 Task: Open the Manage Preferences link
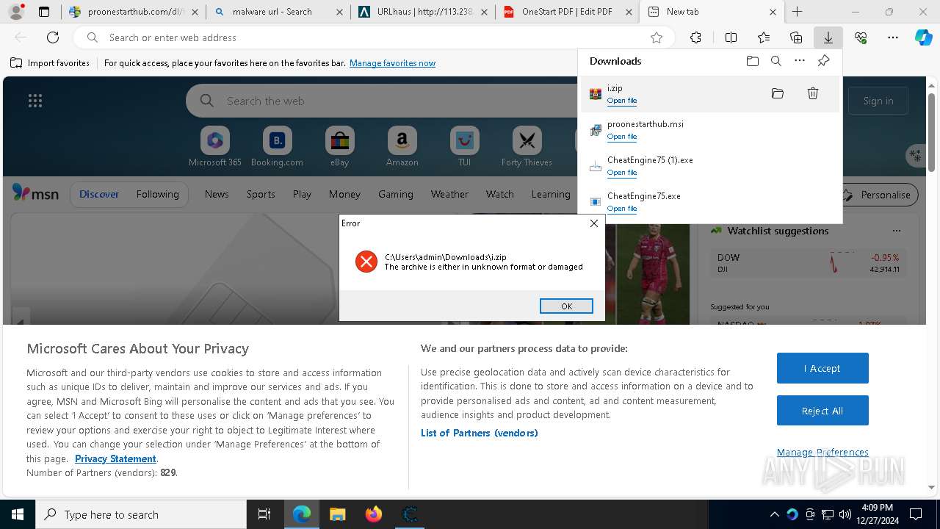[x=822, y=452]
